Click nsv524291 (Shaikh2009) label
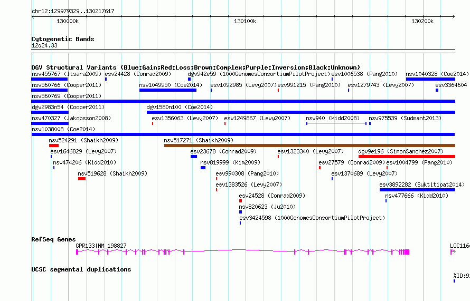Viewport: 470px width, 301px height. pos(83,140)
